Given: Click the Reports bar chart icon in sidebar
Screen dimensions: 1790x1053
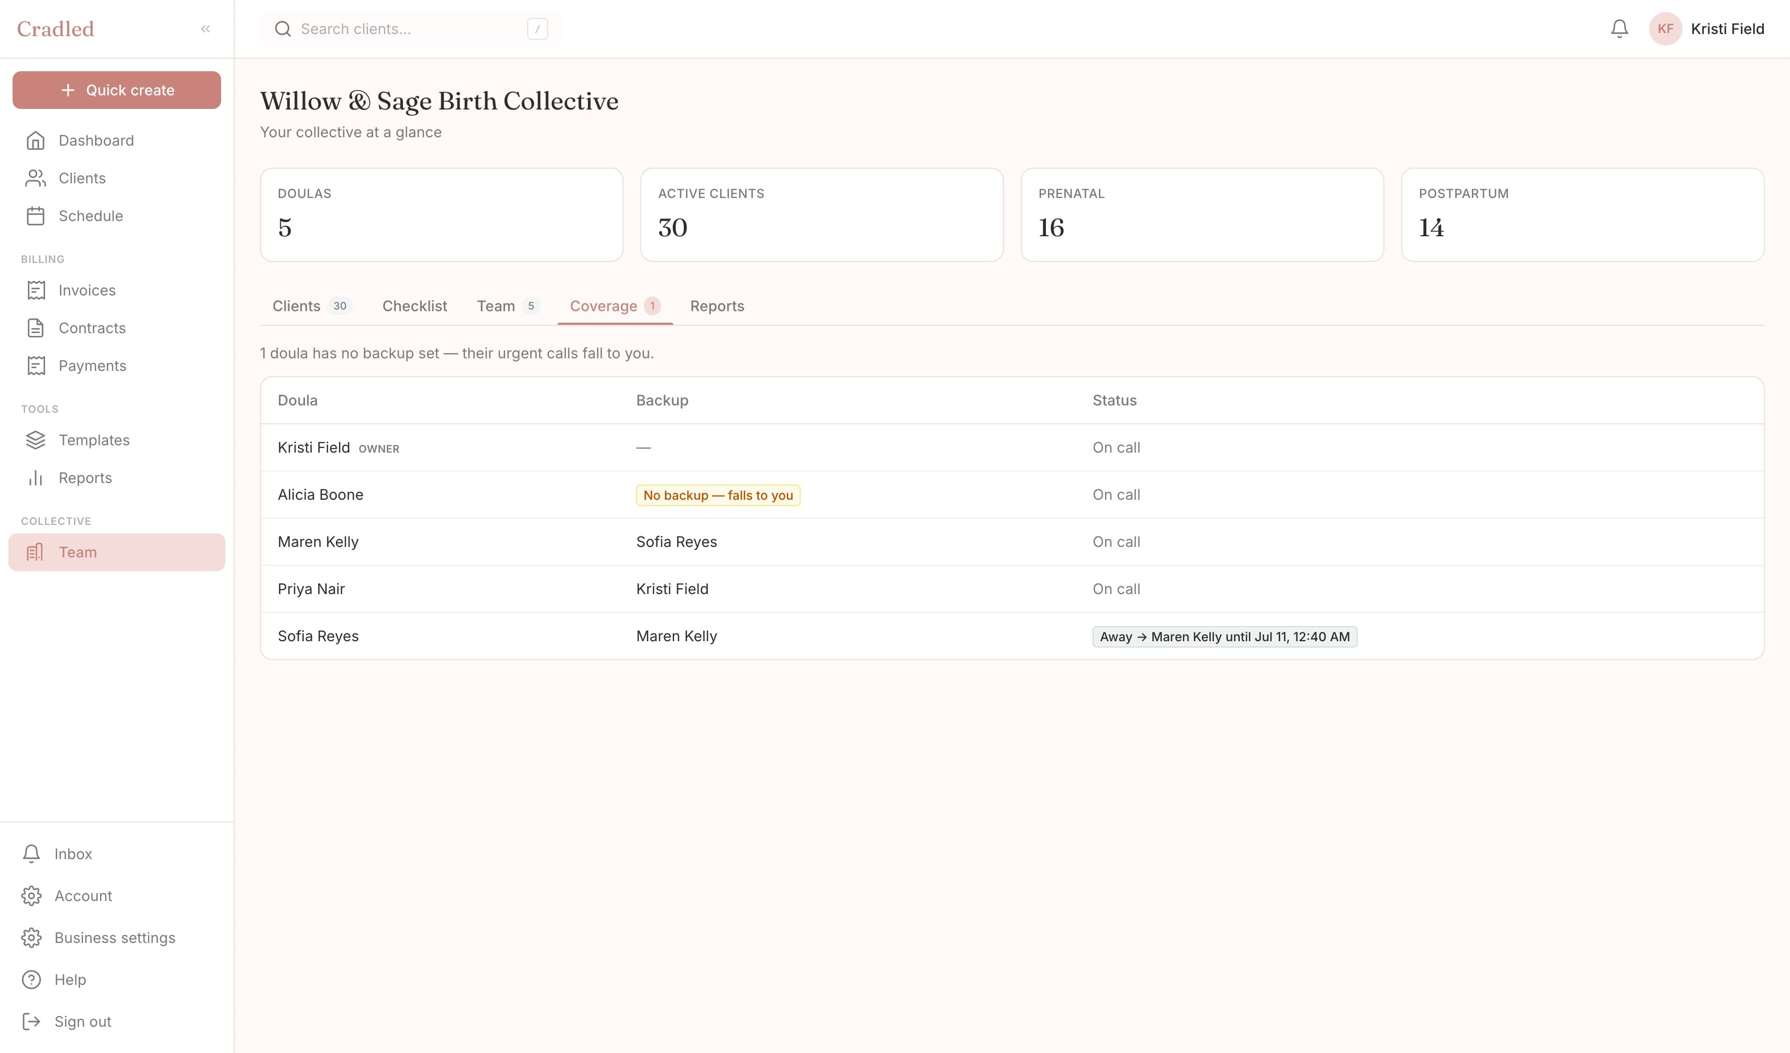Looking at the screenshot, I should point(36,478).
